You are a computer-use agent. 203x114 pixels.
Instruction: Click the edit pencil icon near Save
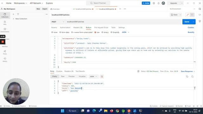point(187,15)
